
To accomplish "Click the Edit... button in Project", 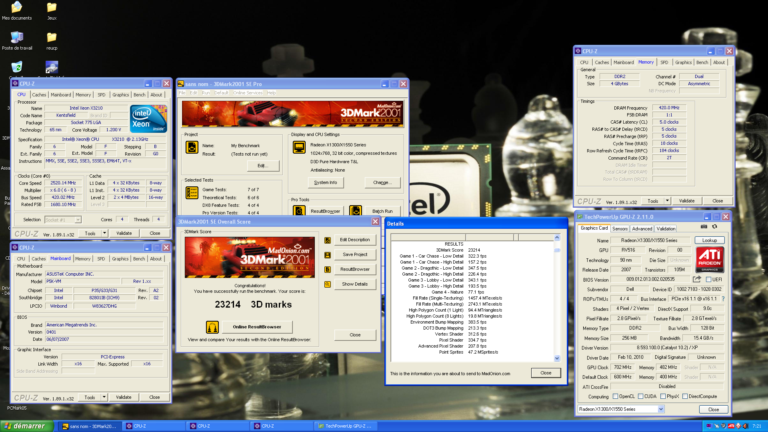I will pyautogui.click(x=263, y=166).
